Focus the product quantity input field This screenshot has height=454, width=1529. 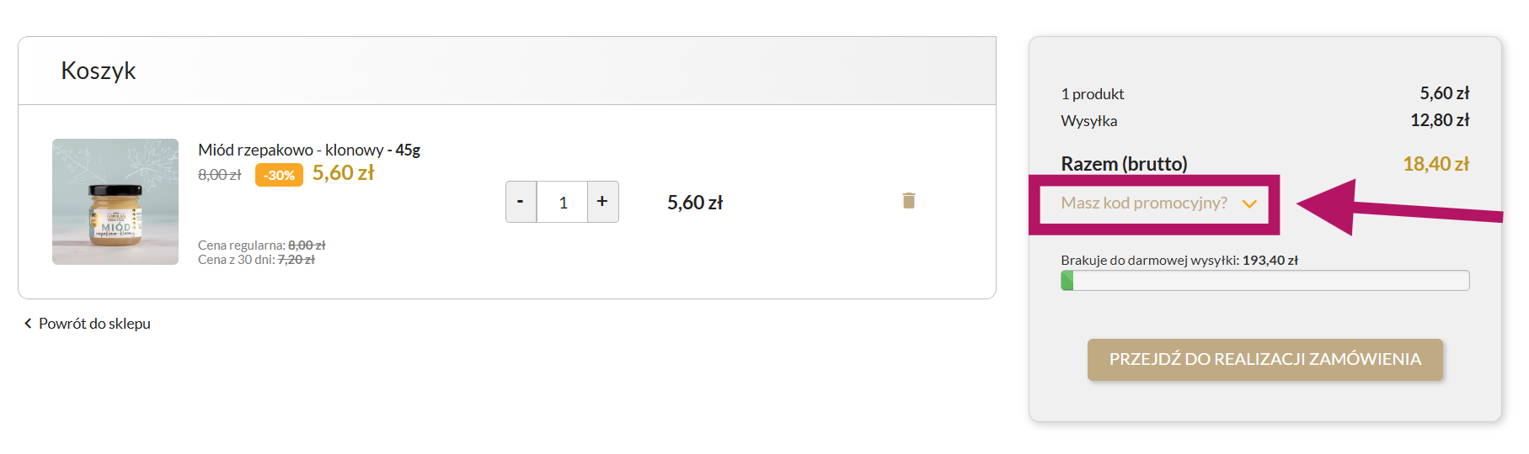pyautogui.click(x=562, y=202)
